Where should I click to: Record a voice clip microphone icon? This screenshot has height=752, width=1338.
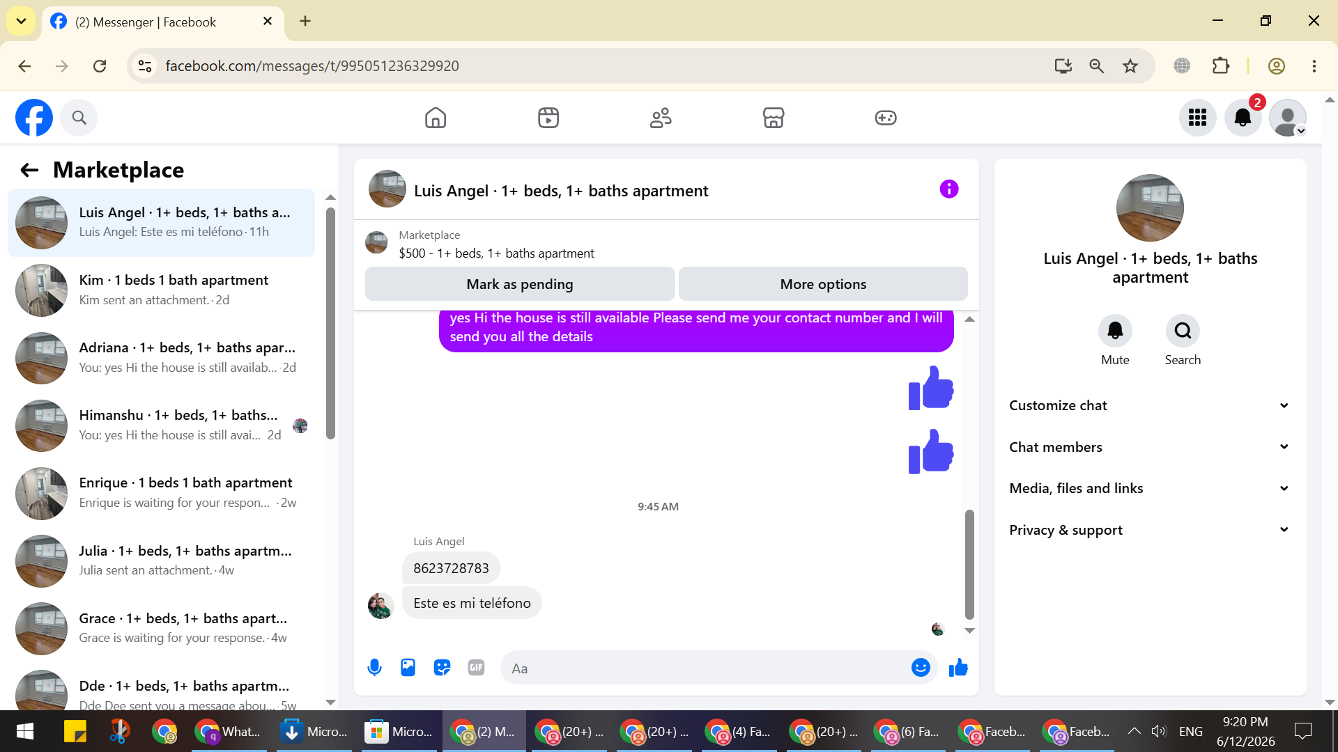tap(374, 668)
